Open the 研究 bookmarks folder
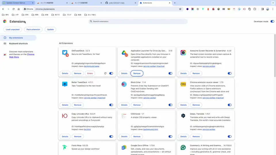The image size is (276, 155). coord(25,15)
